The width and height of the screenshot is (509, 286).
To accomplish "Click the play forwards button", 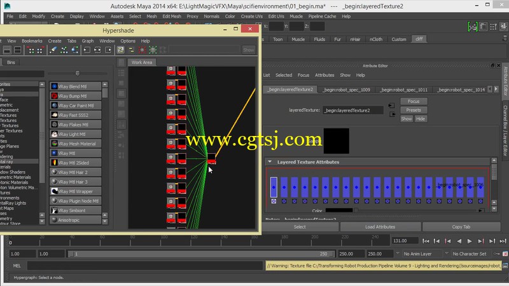I will coord(470,241).
